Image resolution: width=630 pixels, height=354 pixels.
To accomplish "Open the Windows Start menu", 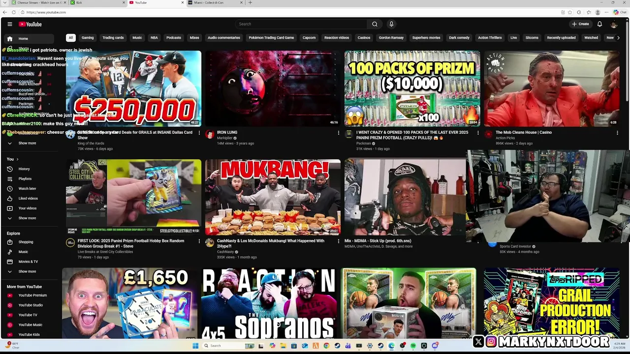I will pos(195,346).
